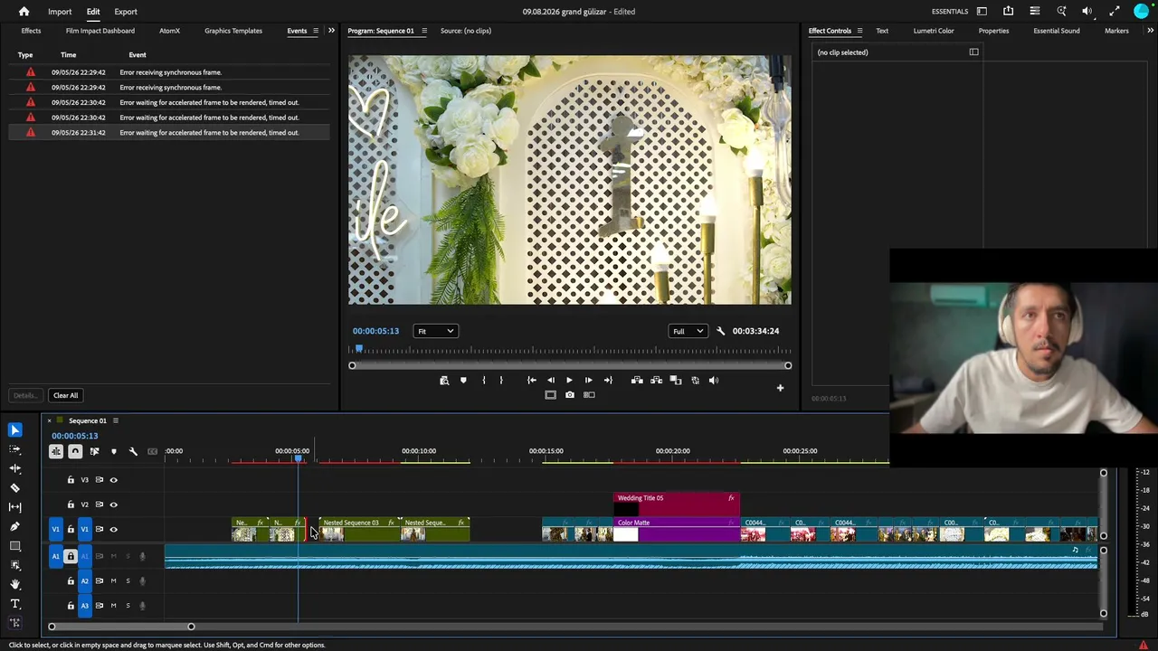Click the Export Frame camera icon
The image size is (1158, 651).
569,395
